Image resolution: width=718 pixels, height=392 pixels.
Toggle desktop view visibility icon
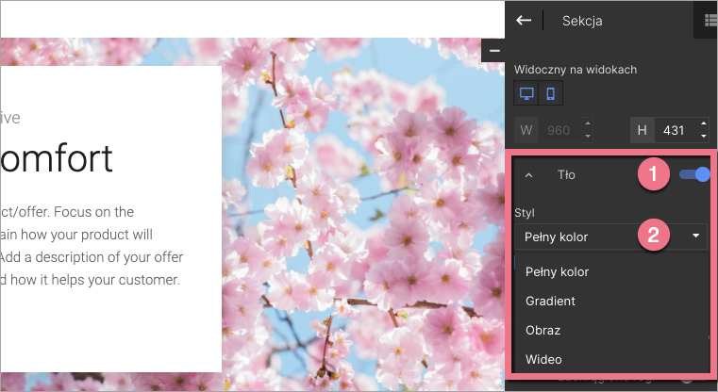[x=526, y=94]
